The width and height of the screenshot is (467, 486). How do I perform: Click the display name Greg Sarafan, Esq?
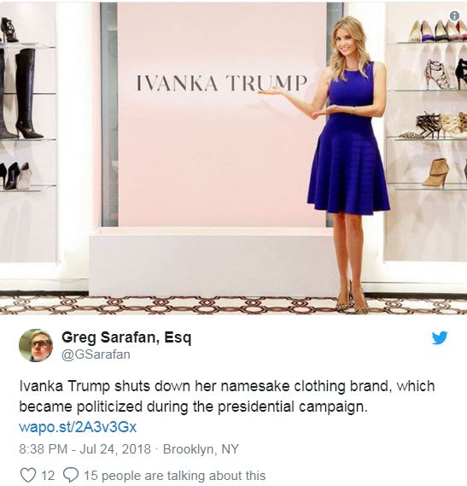pos(126,337)
